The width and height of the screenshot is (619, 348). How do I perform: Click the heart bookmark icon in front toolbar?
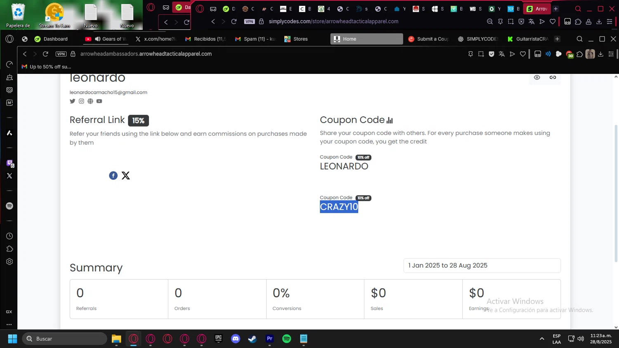click(x=523, y=54)
